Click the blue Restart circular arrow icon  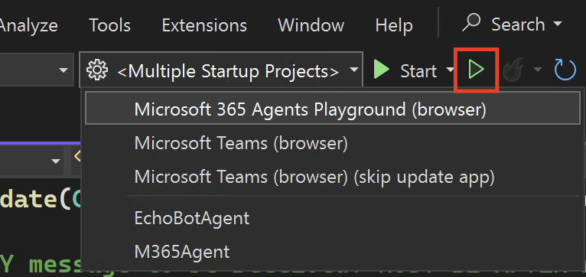[x=565, y=70]
